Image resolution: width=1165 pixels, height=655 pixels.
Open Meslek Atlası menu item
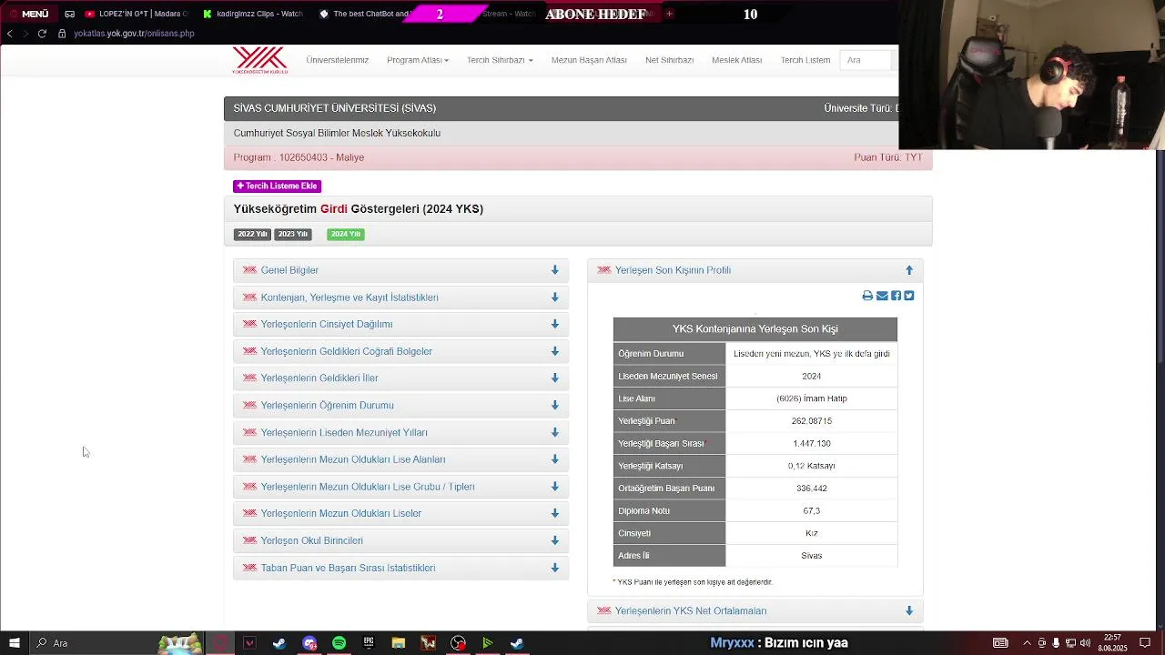coord(736,60)
